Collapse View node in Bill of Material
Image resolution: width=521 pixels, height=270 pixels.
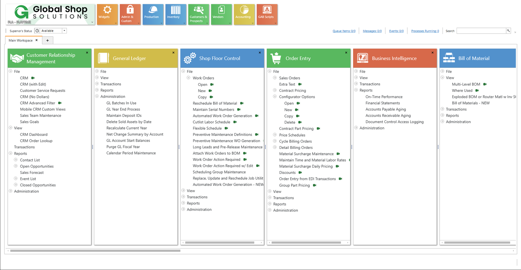[442, 77]
